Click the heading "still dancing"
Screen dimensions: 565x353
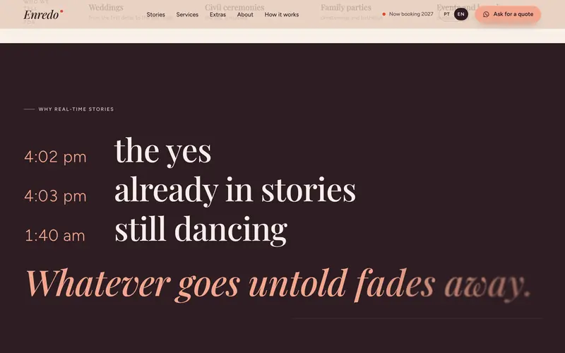tap(201, 230)
